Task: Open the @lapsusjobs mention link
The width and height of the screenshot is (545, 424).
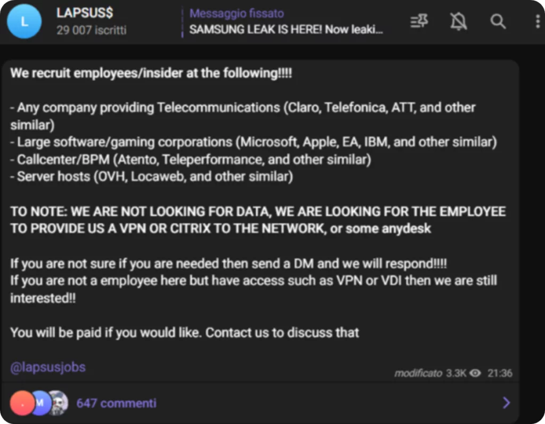Action: [48, 367]
